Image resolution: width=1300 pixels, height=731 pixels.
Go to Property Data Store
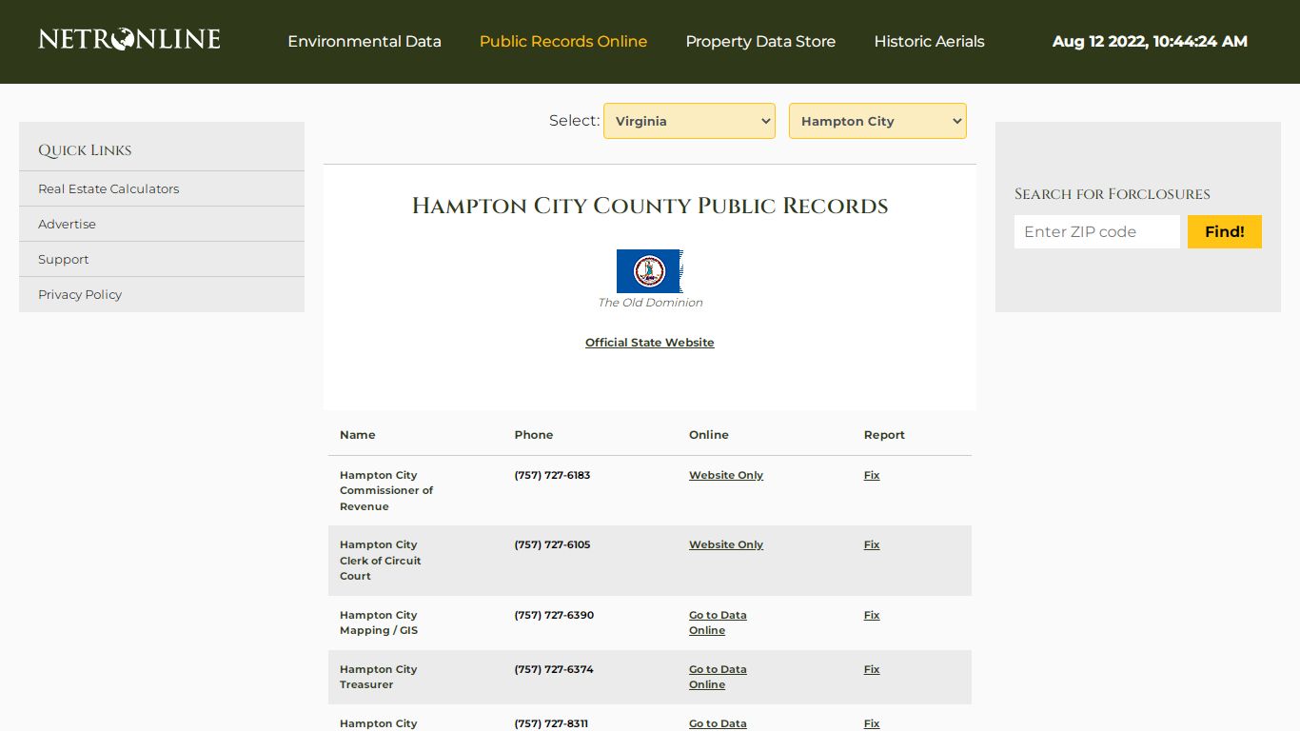(760, 42)
